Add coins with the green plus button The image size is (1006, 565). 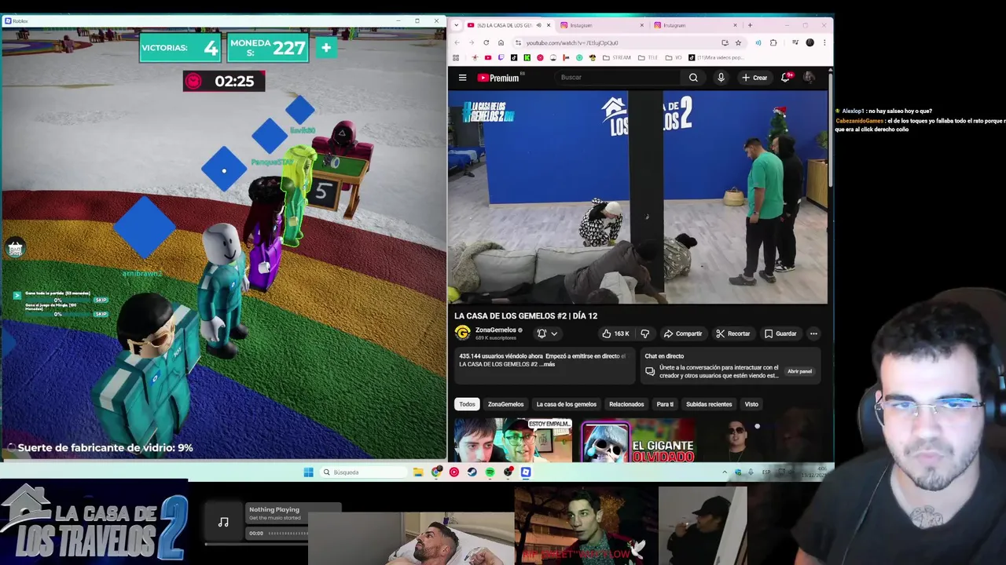tap(325, 48)
